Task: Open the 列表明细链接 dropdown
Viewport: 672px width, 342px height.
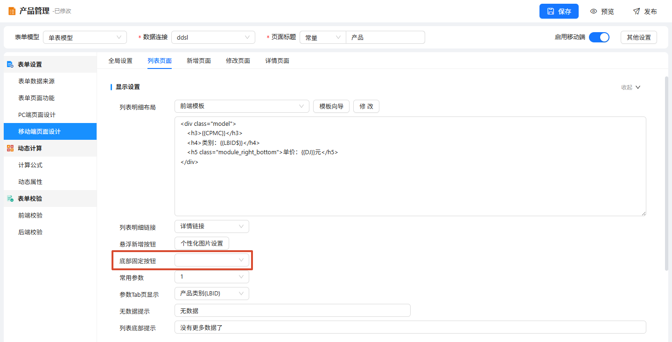Action: tap(212, 226)
